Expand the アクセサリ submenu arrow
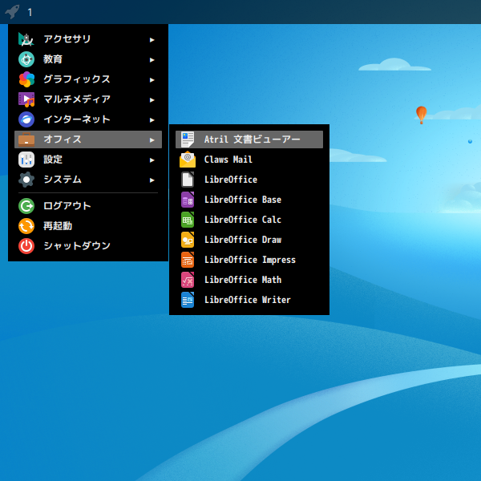This screenshot has height=481, width=481. click(x=152, y=39)
